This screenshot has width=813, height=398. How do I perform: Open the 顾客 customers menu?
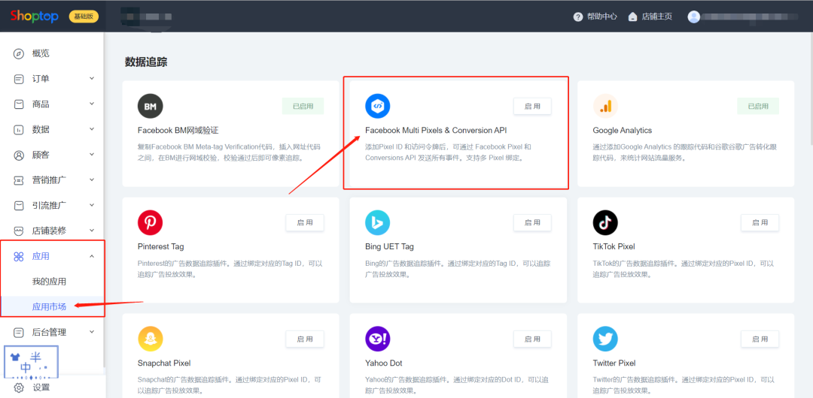(41, 155)
